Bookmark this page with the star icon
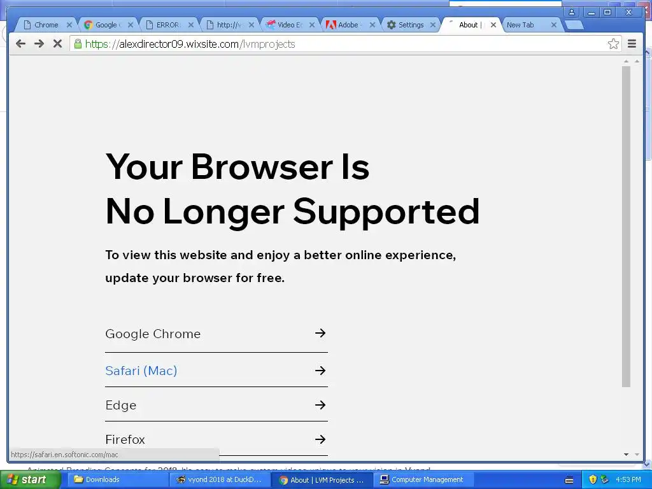 tap(613, 44)
